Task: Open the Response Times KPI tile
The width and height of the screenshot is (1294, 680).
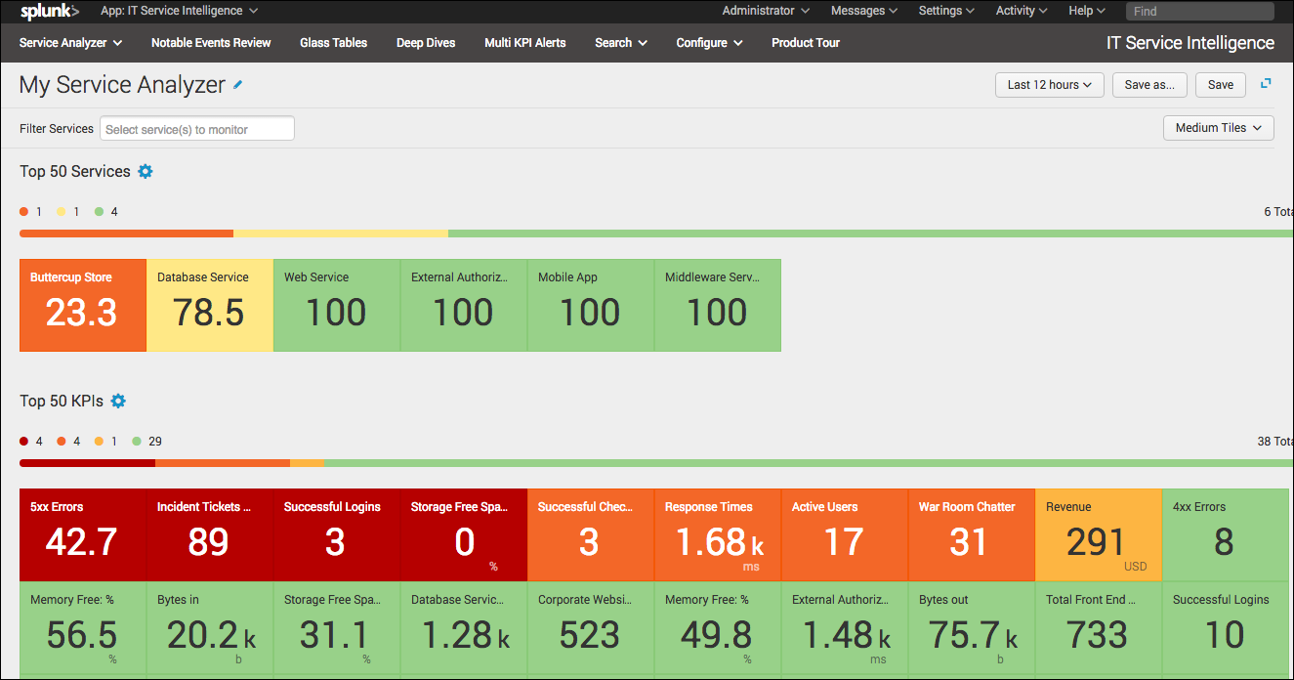Action: click(718, 534)
